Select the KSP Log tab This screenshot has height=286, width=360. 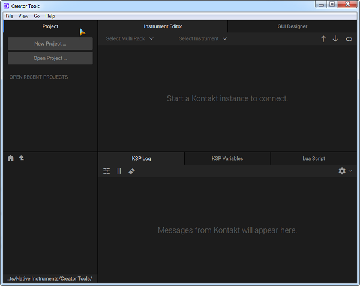(x=141, y=158)
